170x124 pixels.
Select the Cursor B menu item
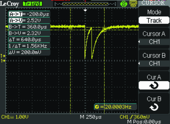pyautogui.click(x=154, y=55)
